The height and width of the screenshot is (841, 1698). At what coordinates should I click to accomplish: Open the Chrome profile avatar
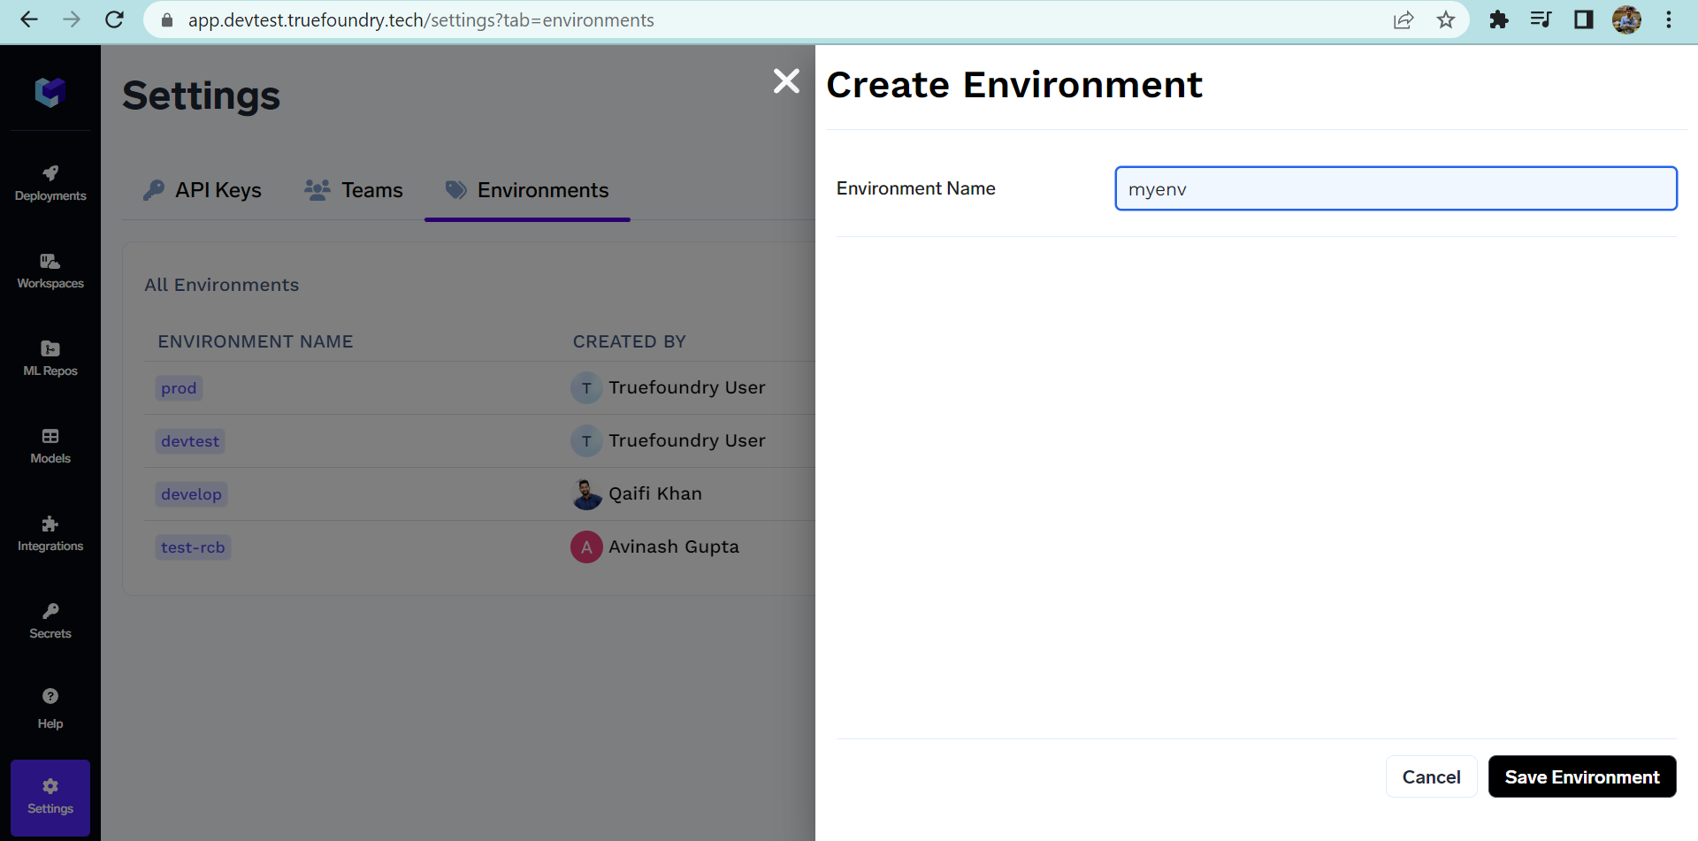point(1626,19)
